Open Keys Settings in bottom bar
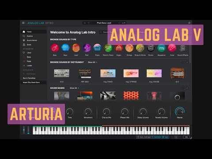The width and height of the screenshot is (212, 159). [144, 137]
